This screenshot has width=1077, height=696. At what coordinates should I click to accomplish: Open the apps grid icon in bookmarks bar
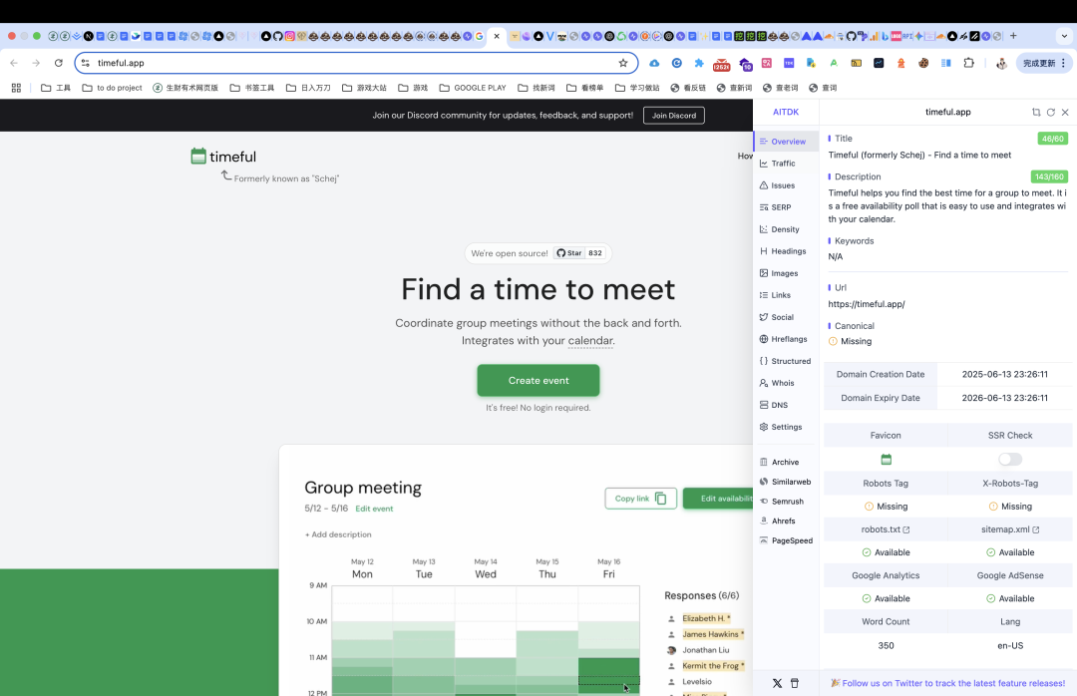point(16,88)
